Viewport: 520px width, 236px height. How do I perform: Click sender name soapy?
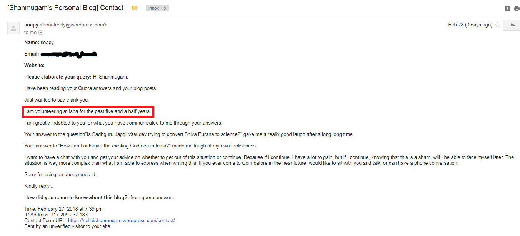coord(31,25)
